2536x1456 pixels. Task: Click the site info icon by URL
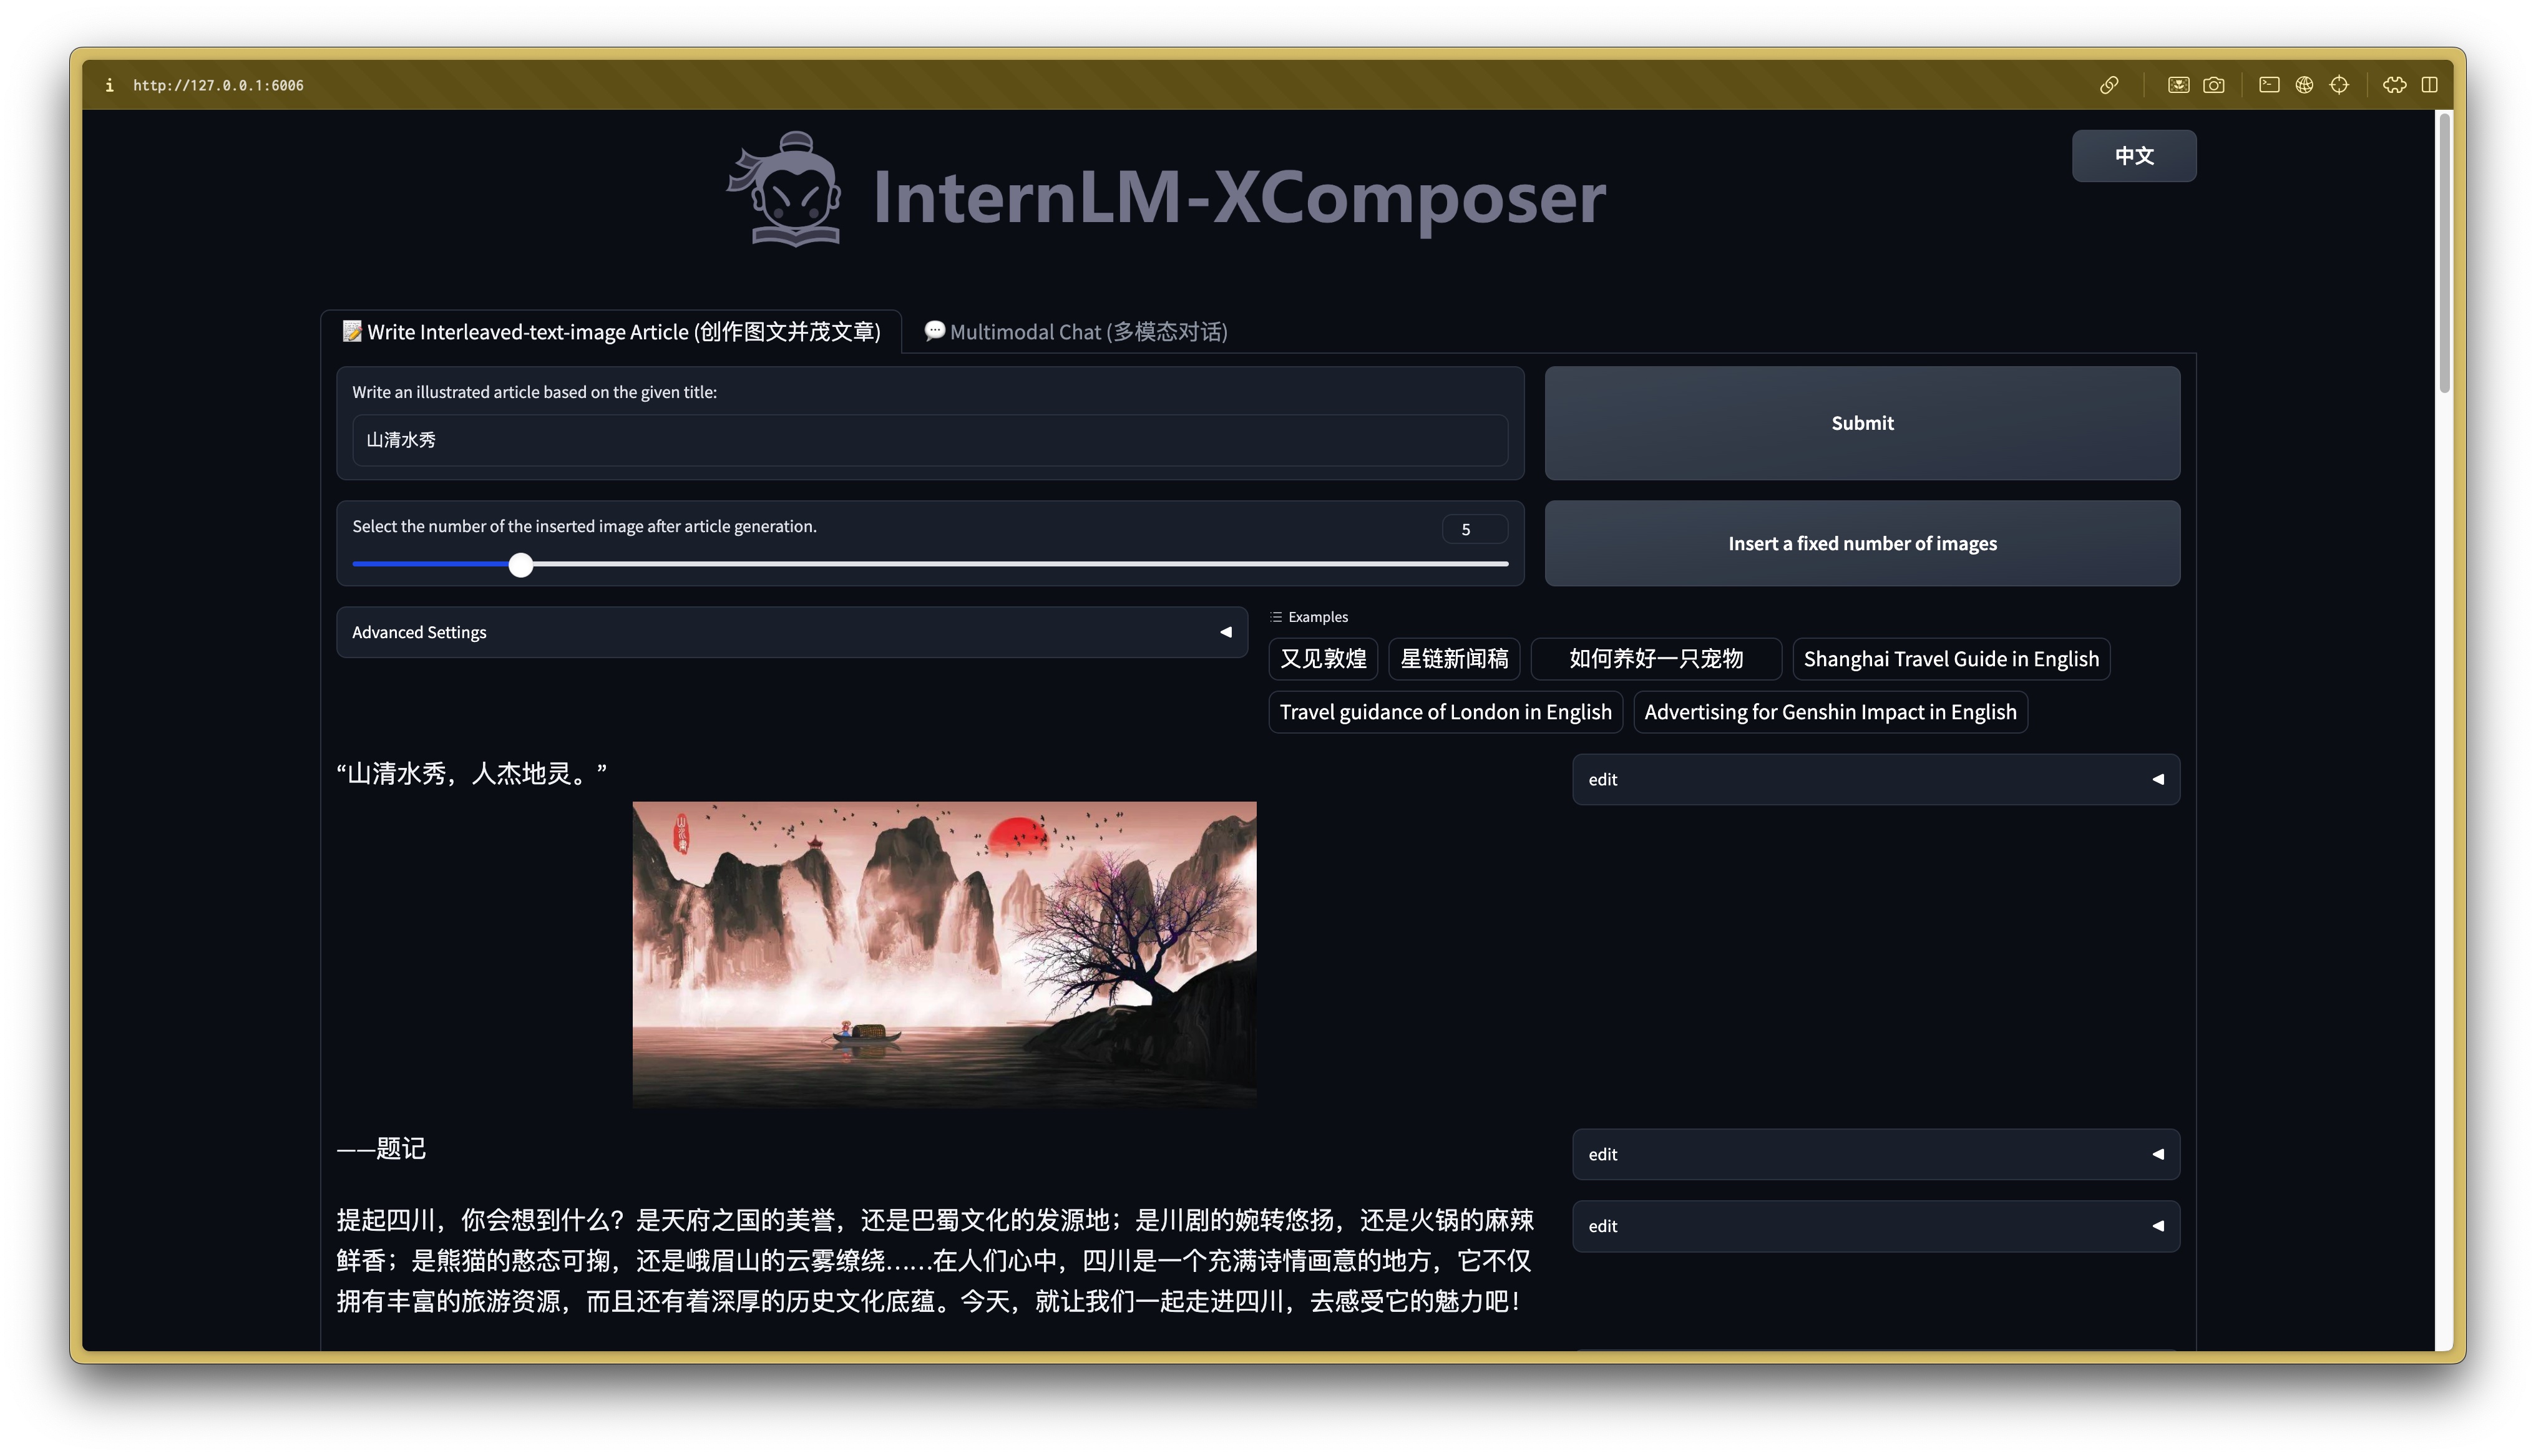coord(109,86)
